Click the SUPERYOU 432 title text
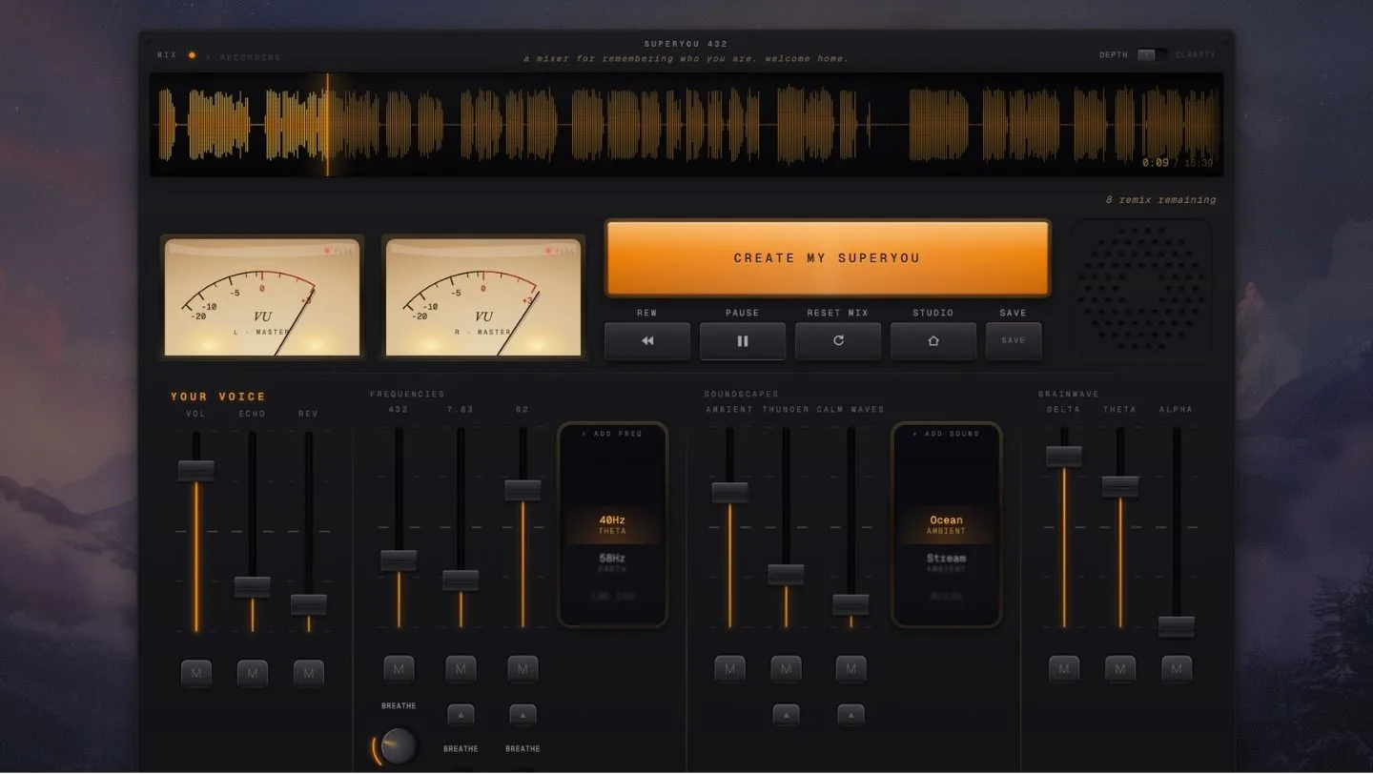The width and height of the screenshot is (1373, 774). pos(686,44)
